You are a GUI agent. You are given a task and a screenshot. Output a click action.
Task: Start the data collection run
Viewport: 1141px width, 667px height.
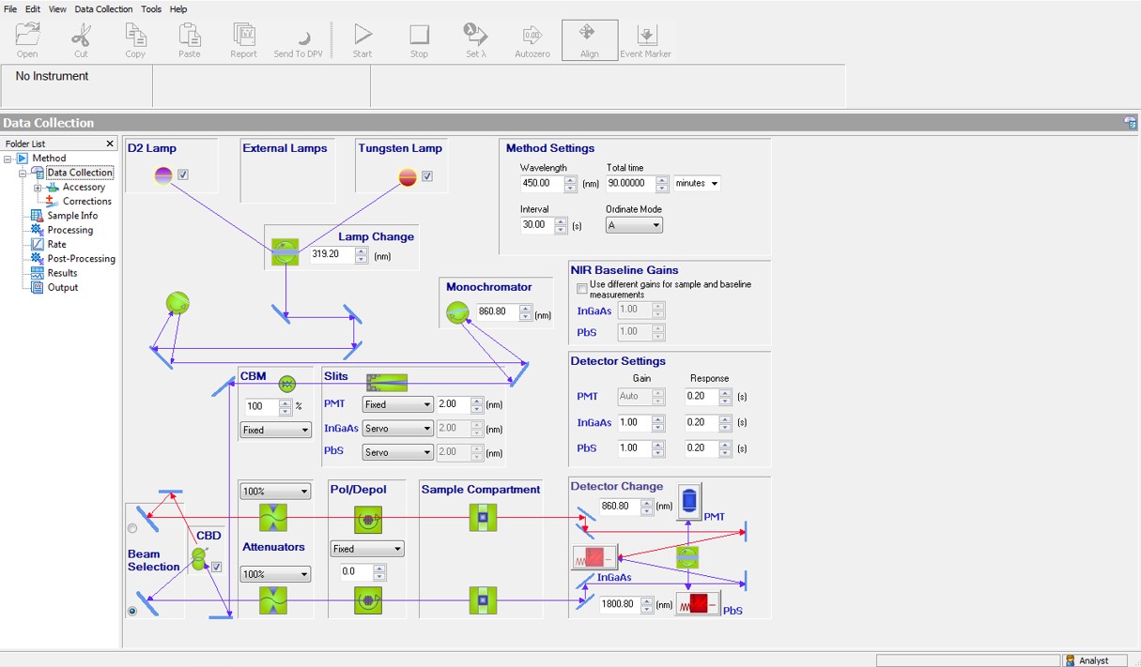[x=362, y=38]
